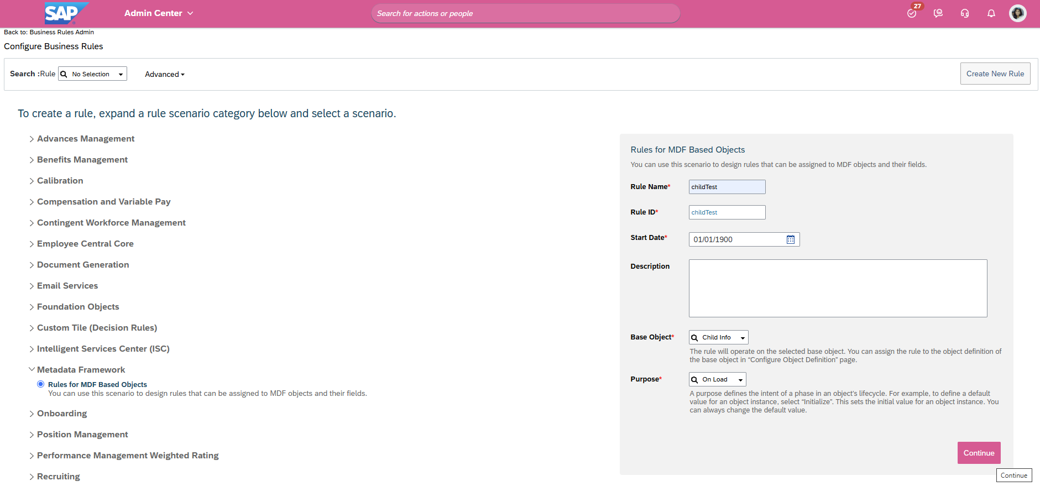Collapse the Metadata Framework category
Viewport: 1040px width, 486px height.
[x=77, y=370]
